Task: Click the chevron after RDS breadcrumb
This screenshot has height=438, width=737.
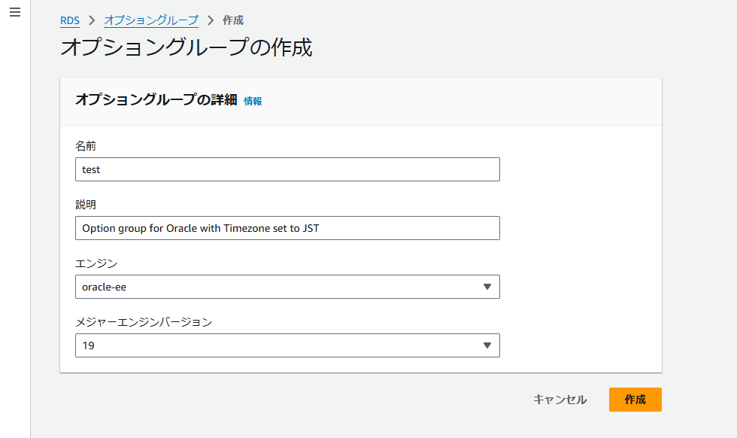Action: [x=92, y=20]
